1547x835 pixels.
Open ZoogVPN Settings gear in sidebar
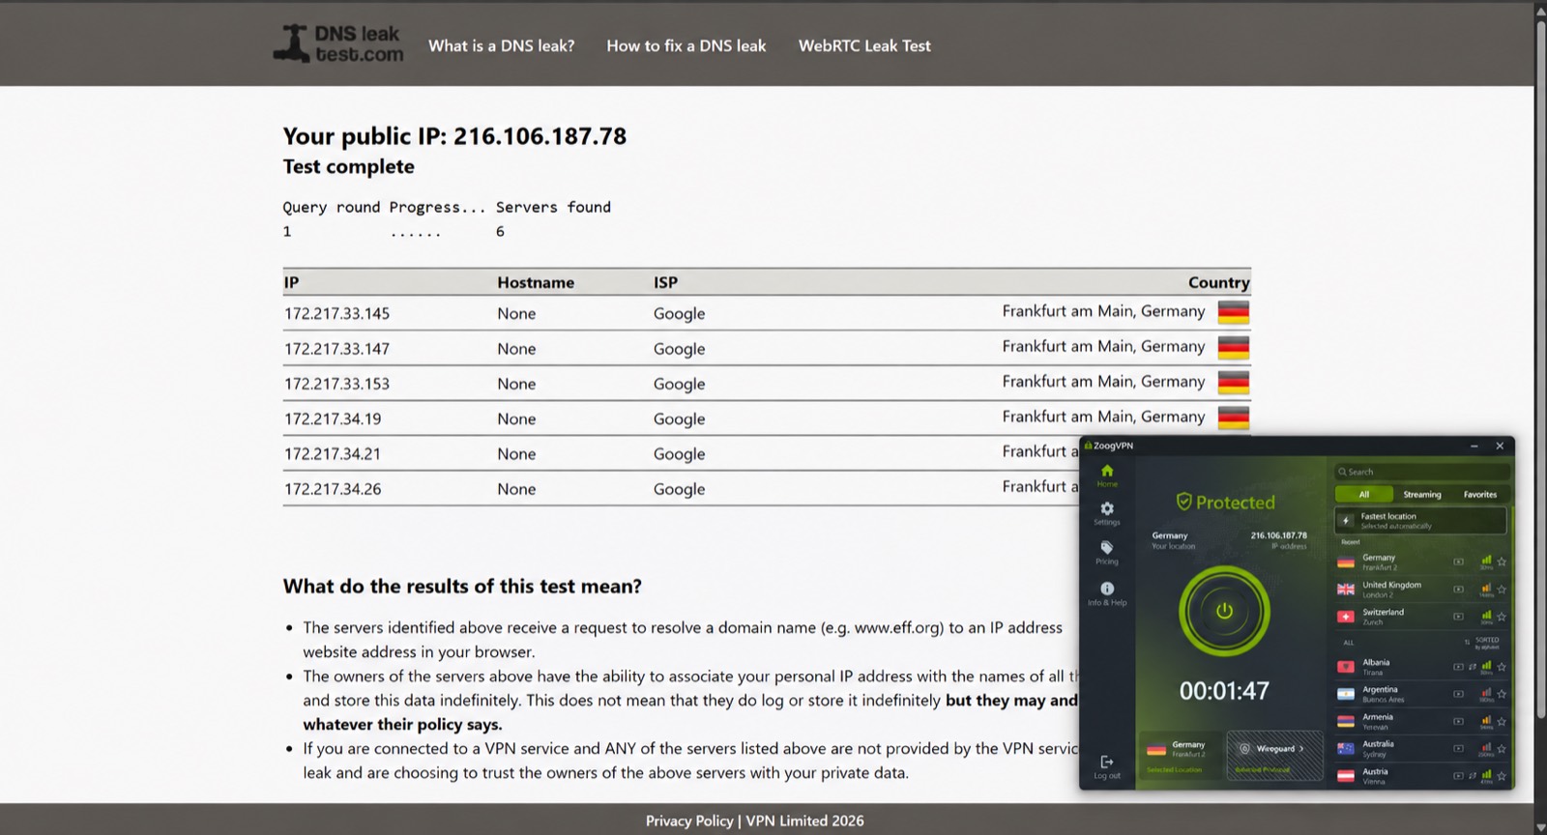pyautogui.click(x=1107, y=513)
